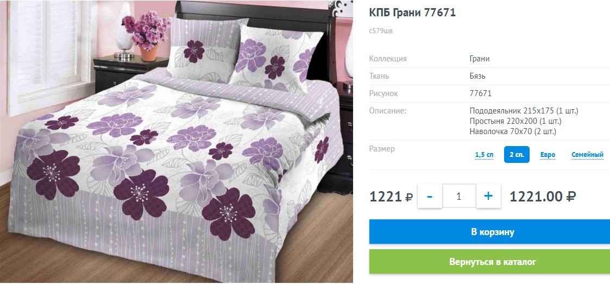The width and height of the screenshot is (610, 284).
Task: Select the 1,5 сп size option
Action: 484,155
